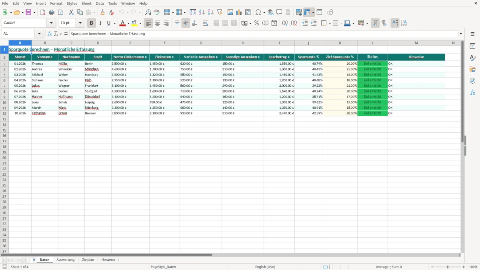Open the sidebar Functions panel
The height and width of the screenshot is (270, 480).
472,93
